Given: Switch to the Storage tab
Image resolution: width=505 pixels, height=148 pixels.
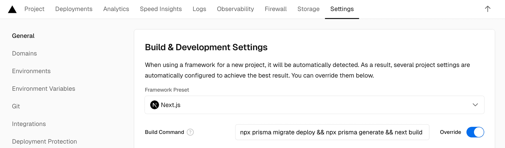Looking at the screenshot, I should click(x=308, y=9).
